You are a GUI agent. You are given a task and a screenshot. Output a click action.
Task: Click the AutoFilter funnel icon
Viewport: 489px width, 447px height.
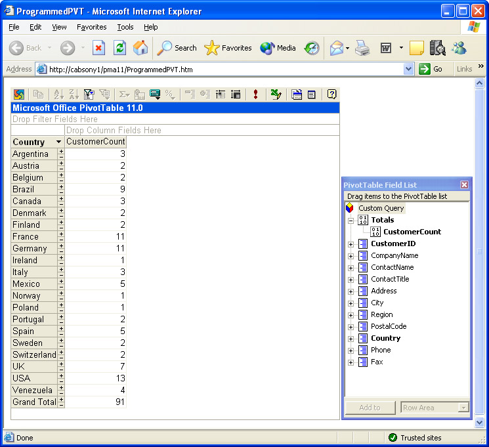(x=89, y=95)
